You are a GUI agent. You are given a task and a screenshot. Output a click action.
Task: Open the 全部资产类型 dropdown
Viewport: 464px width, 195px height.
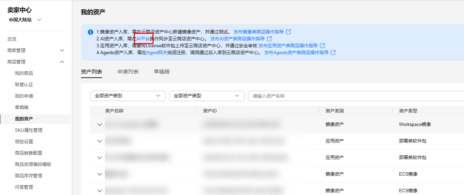[207, 96]
